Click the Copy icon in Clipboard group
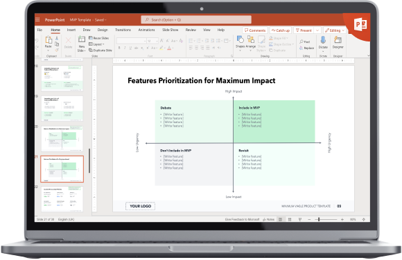The height and width of the screenshot is (260, 402). tap(57, 44)
